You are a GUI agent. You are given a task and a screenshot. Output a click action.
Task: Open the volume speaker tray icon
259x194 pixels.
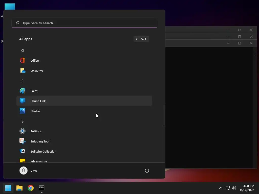click(234, 188)
